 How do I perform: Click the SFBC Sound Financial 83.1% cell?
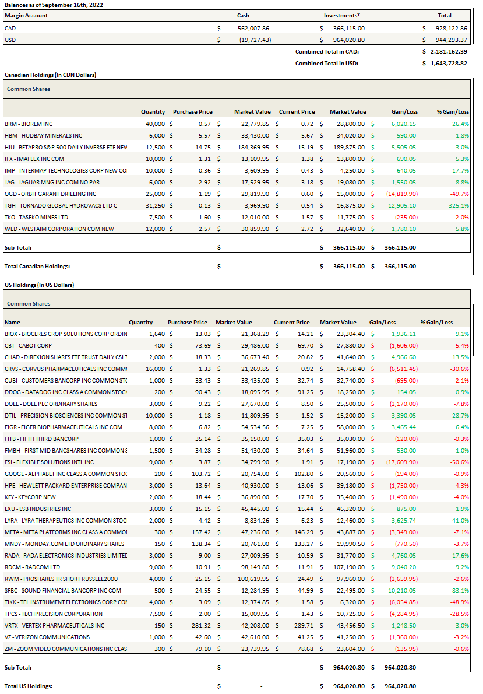pos(460,590)
